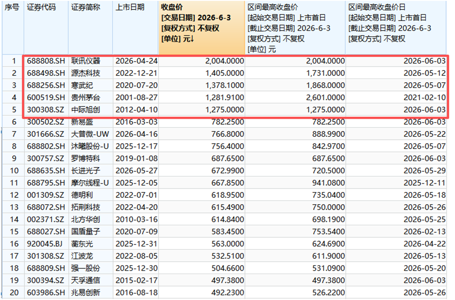Click the 证券代码 column header
This screenshot has height=300, width=455.
[x=46, y=28]
